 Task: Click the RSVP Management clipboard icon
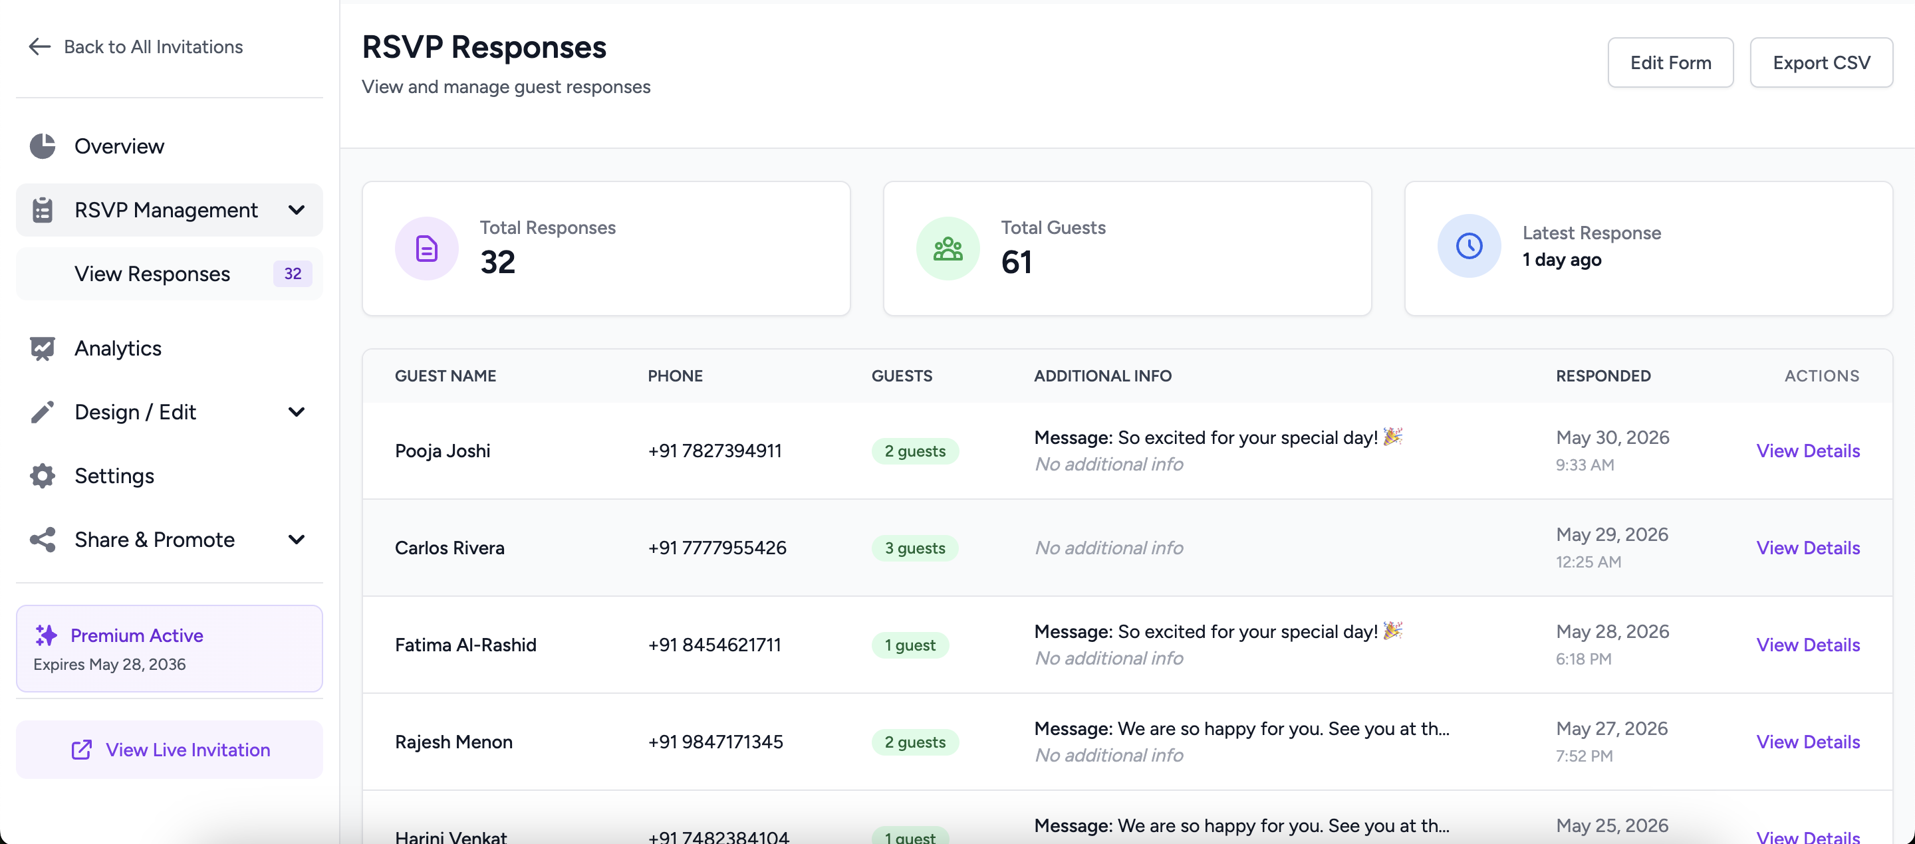click(x=43, y=210)
